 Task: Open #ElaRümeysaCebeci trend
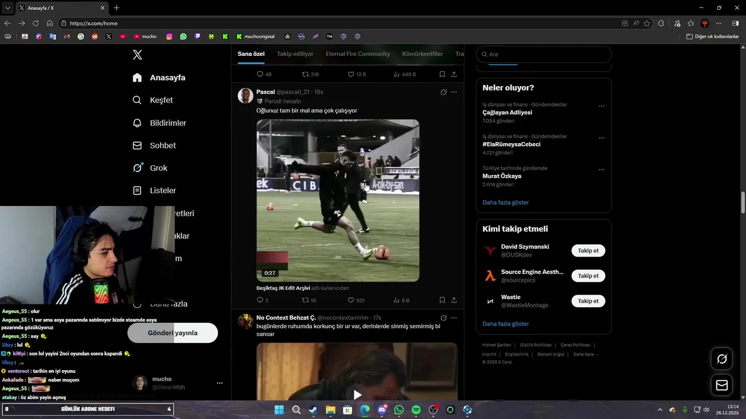(511, 144)
